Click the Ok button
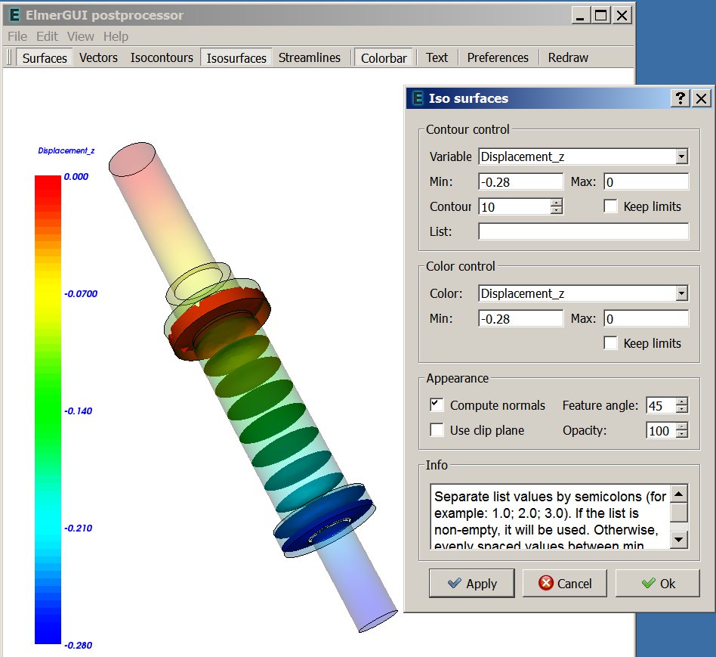Image resolution: width=716 pixels, height=657 pixels. 658,583
